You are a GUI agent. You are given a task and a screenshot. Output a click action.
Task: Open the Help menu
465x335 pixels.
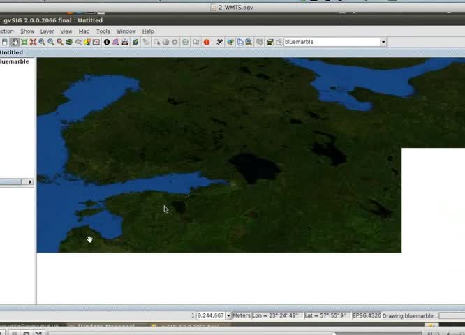[148, 31]
